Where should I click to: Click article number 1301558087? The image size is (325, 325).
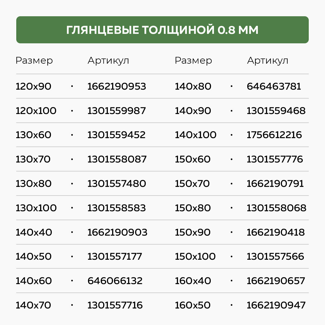coord(117,159)
